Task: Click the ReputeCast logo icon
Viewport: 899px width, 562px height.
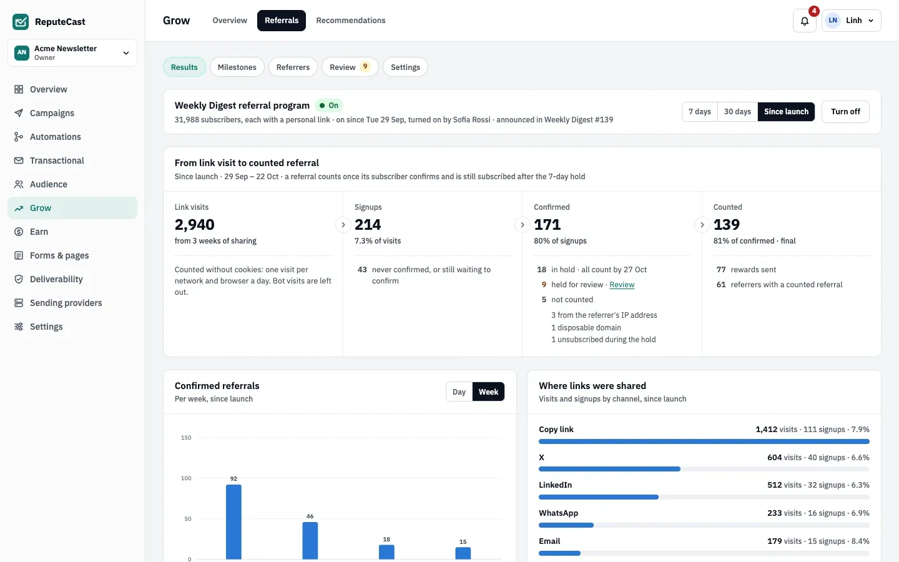Action: [21, 22]
